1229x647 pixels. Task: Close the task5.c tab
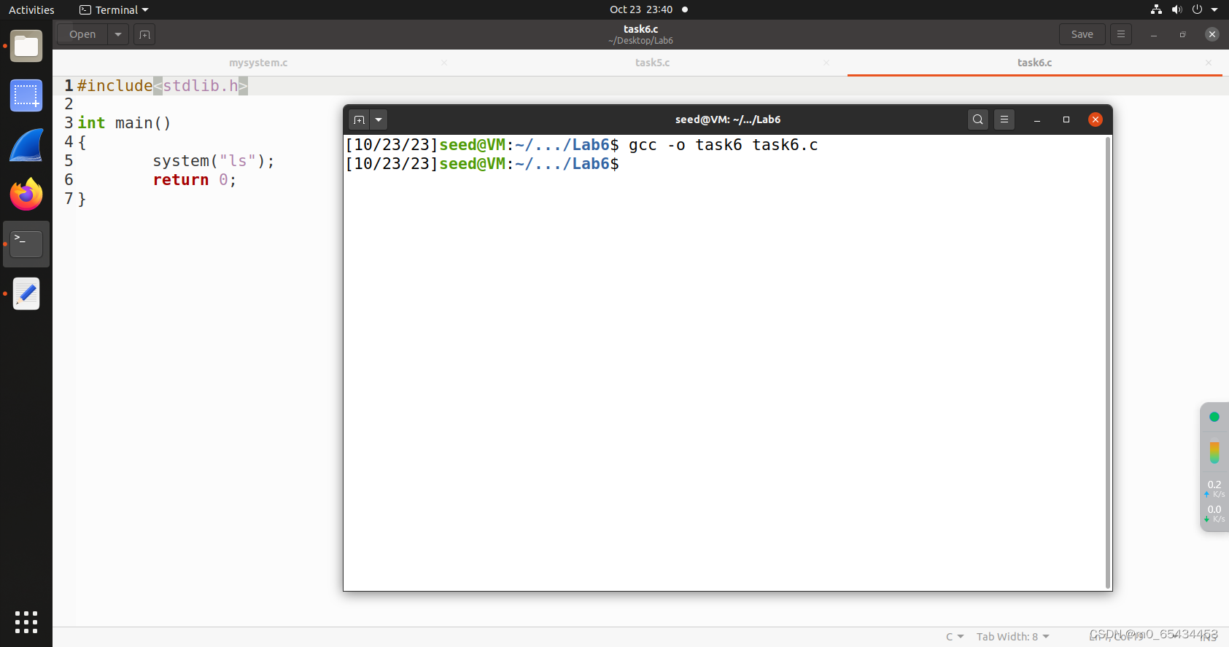click(826, 63)
